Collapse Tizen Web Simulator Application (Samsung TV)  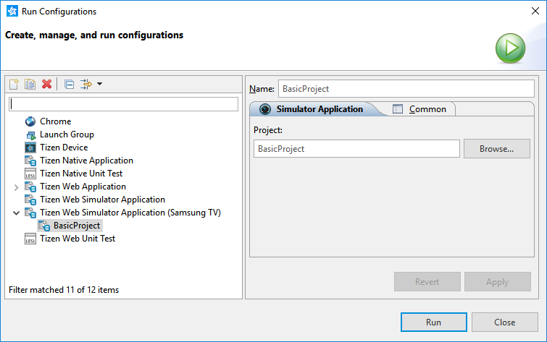pos(17,213)
